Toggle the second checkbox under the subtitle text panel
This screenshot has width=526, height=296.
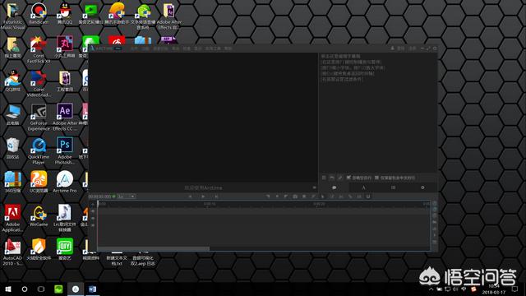point(376,178)
